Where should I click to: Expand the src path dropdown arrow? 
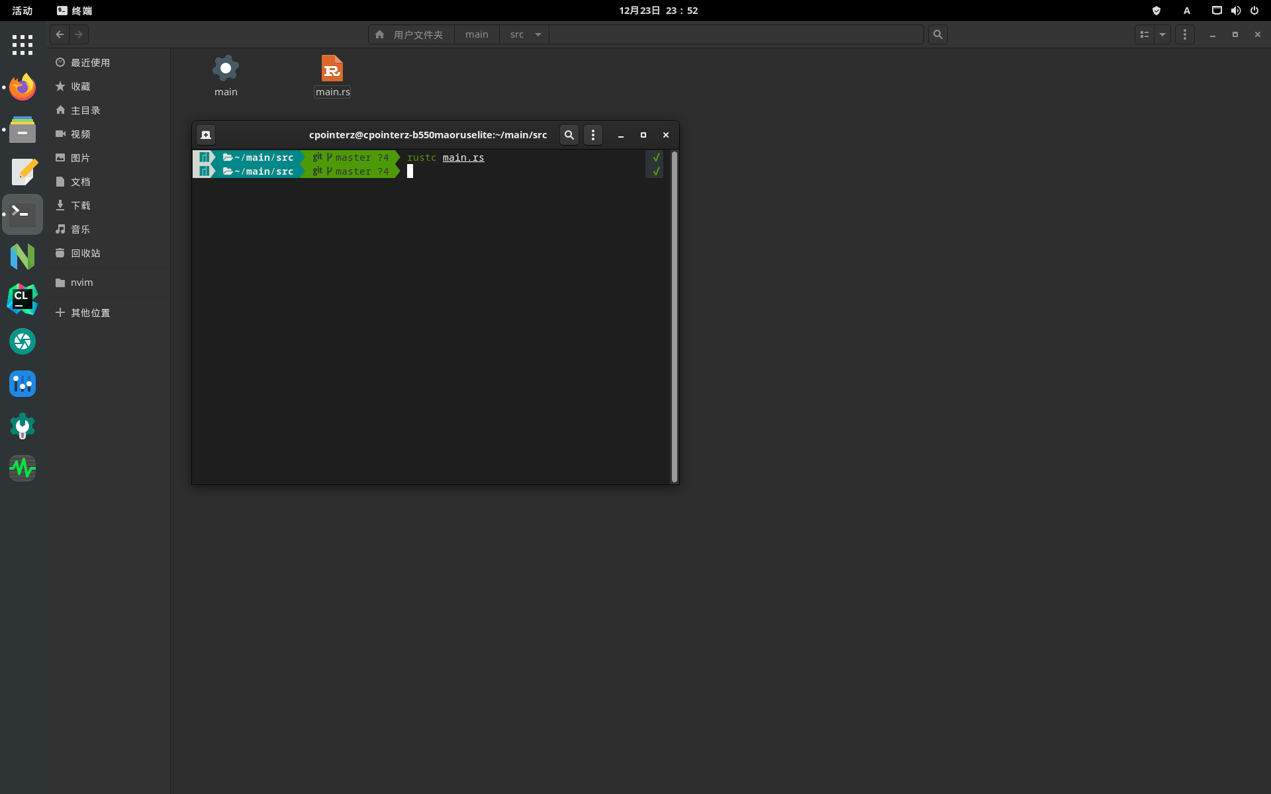(538, 34)
